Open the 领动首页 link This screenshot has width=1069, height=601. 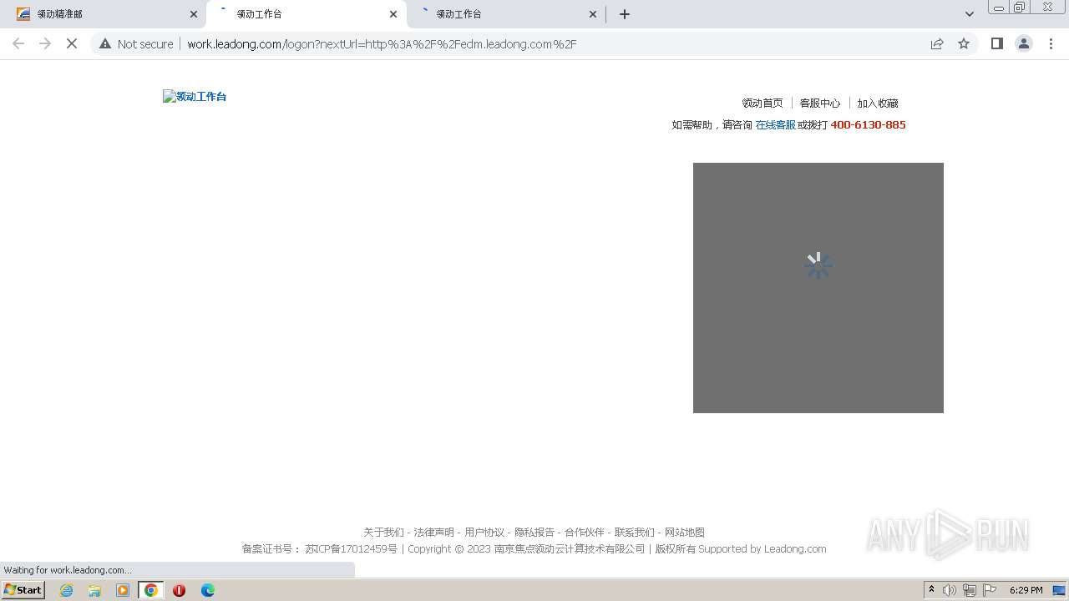pos(762,104)
